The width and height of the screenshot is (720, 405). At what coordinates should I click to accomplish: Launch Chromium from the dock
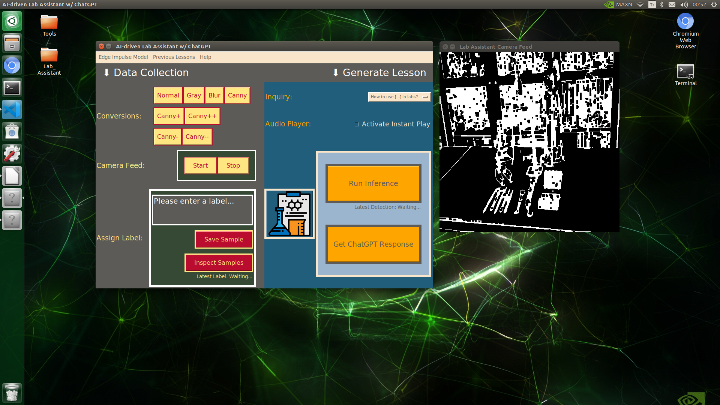coord(12,66)
